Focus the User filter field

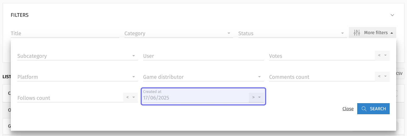coord(203,56)
